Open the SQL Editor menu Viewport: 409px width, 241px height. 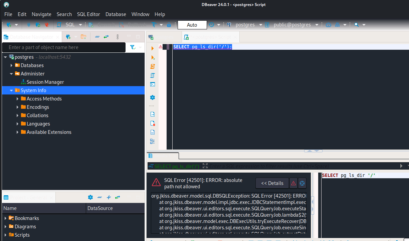click(x=88, y=14)
